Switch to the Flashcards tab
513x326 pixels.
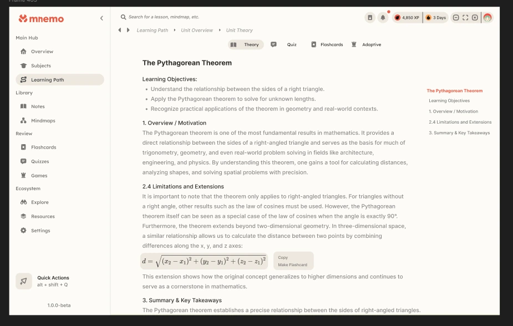(327, 44)
